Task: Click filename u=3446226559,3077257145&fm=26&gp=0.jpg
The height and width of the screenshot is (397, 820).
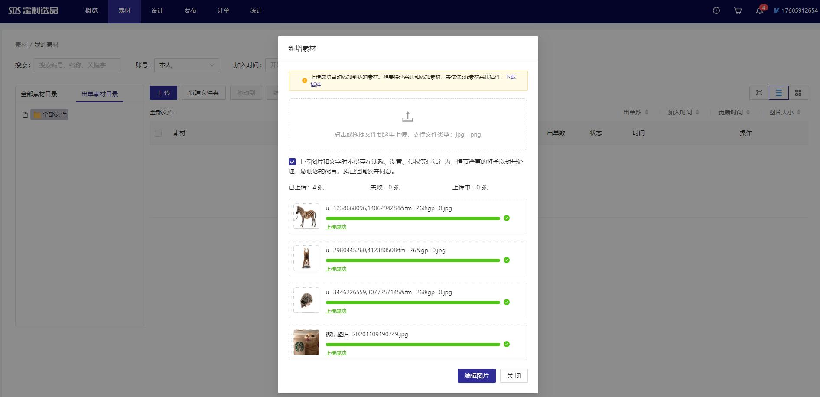Action: 389,292
